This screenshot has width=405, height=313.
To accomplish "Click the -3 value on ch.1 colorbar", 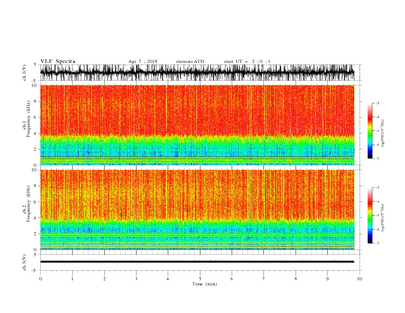I will [x=377, y=103].
